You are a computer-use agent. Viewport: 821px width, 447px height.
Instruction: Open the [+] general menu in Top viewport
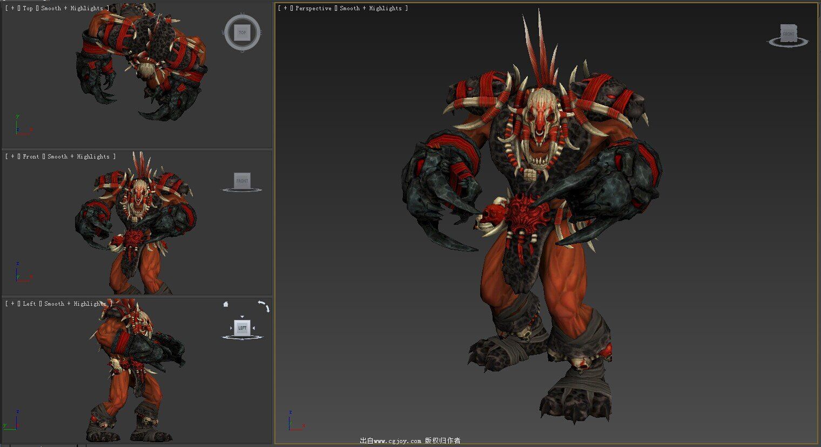(12, 8)
